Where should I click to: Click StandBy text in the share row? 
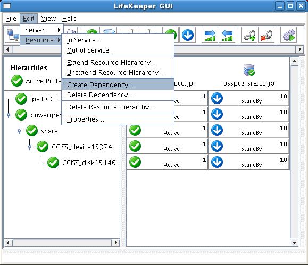coord(252,133)
